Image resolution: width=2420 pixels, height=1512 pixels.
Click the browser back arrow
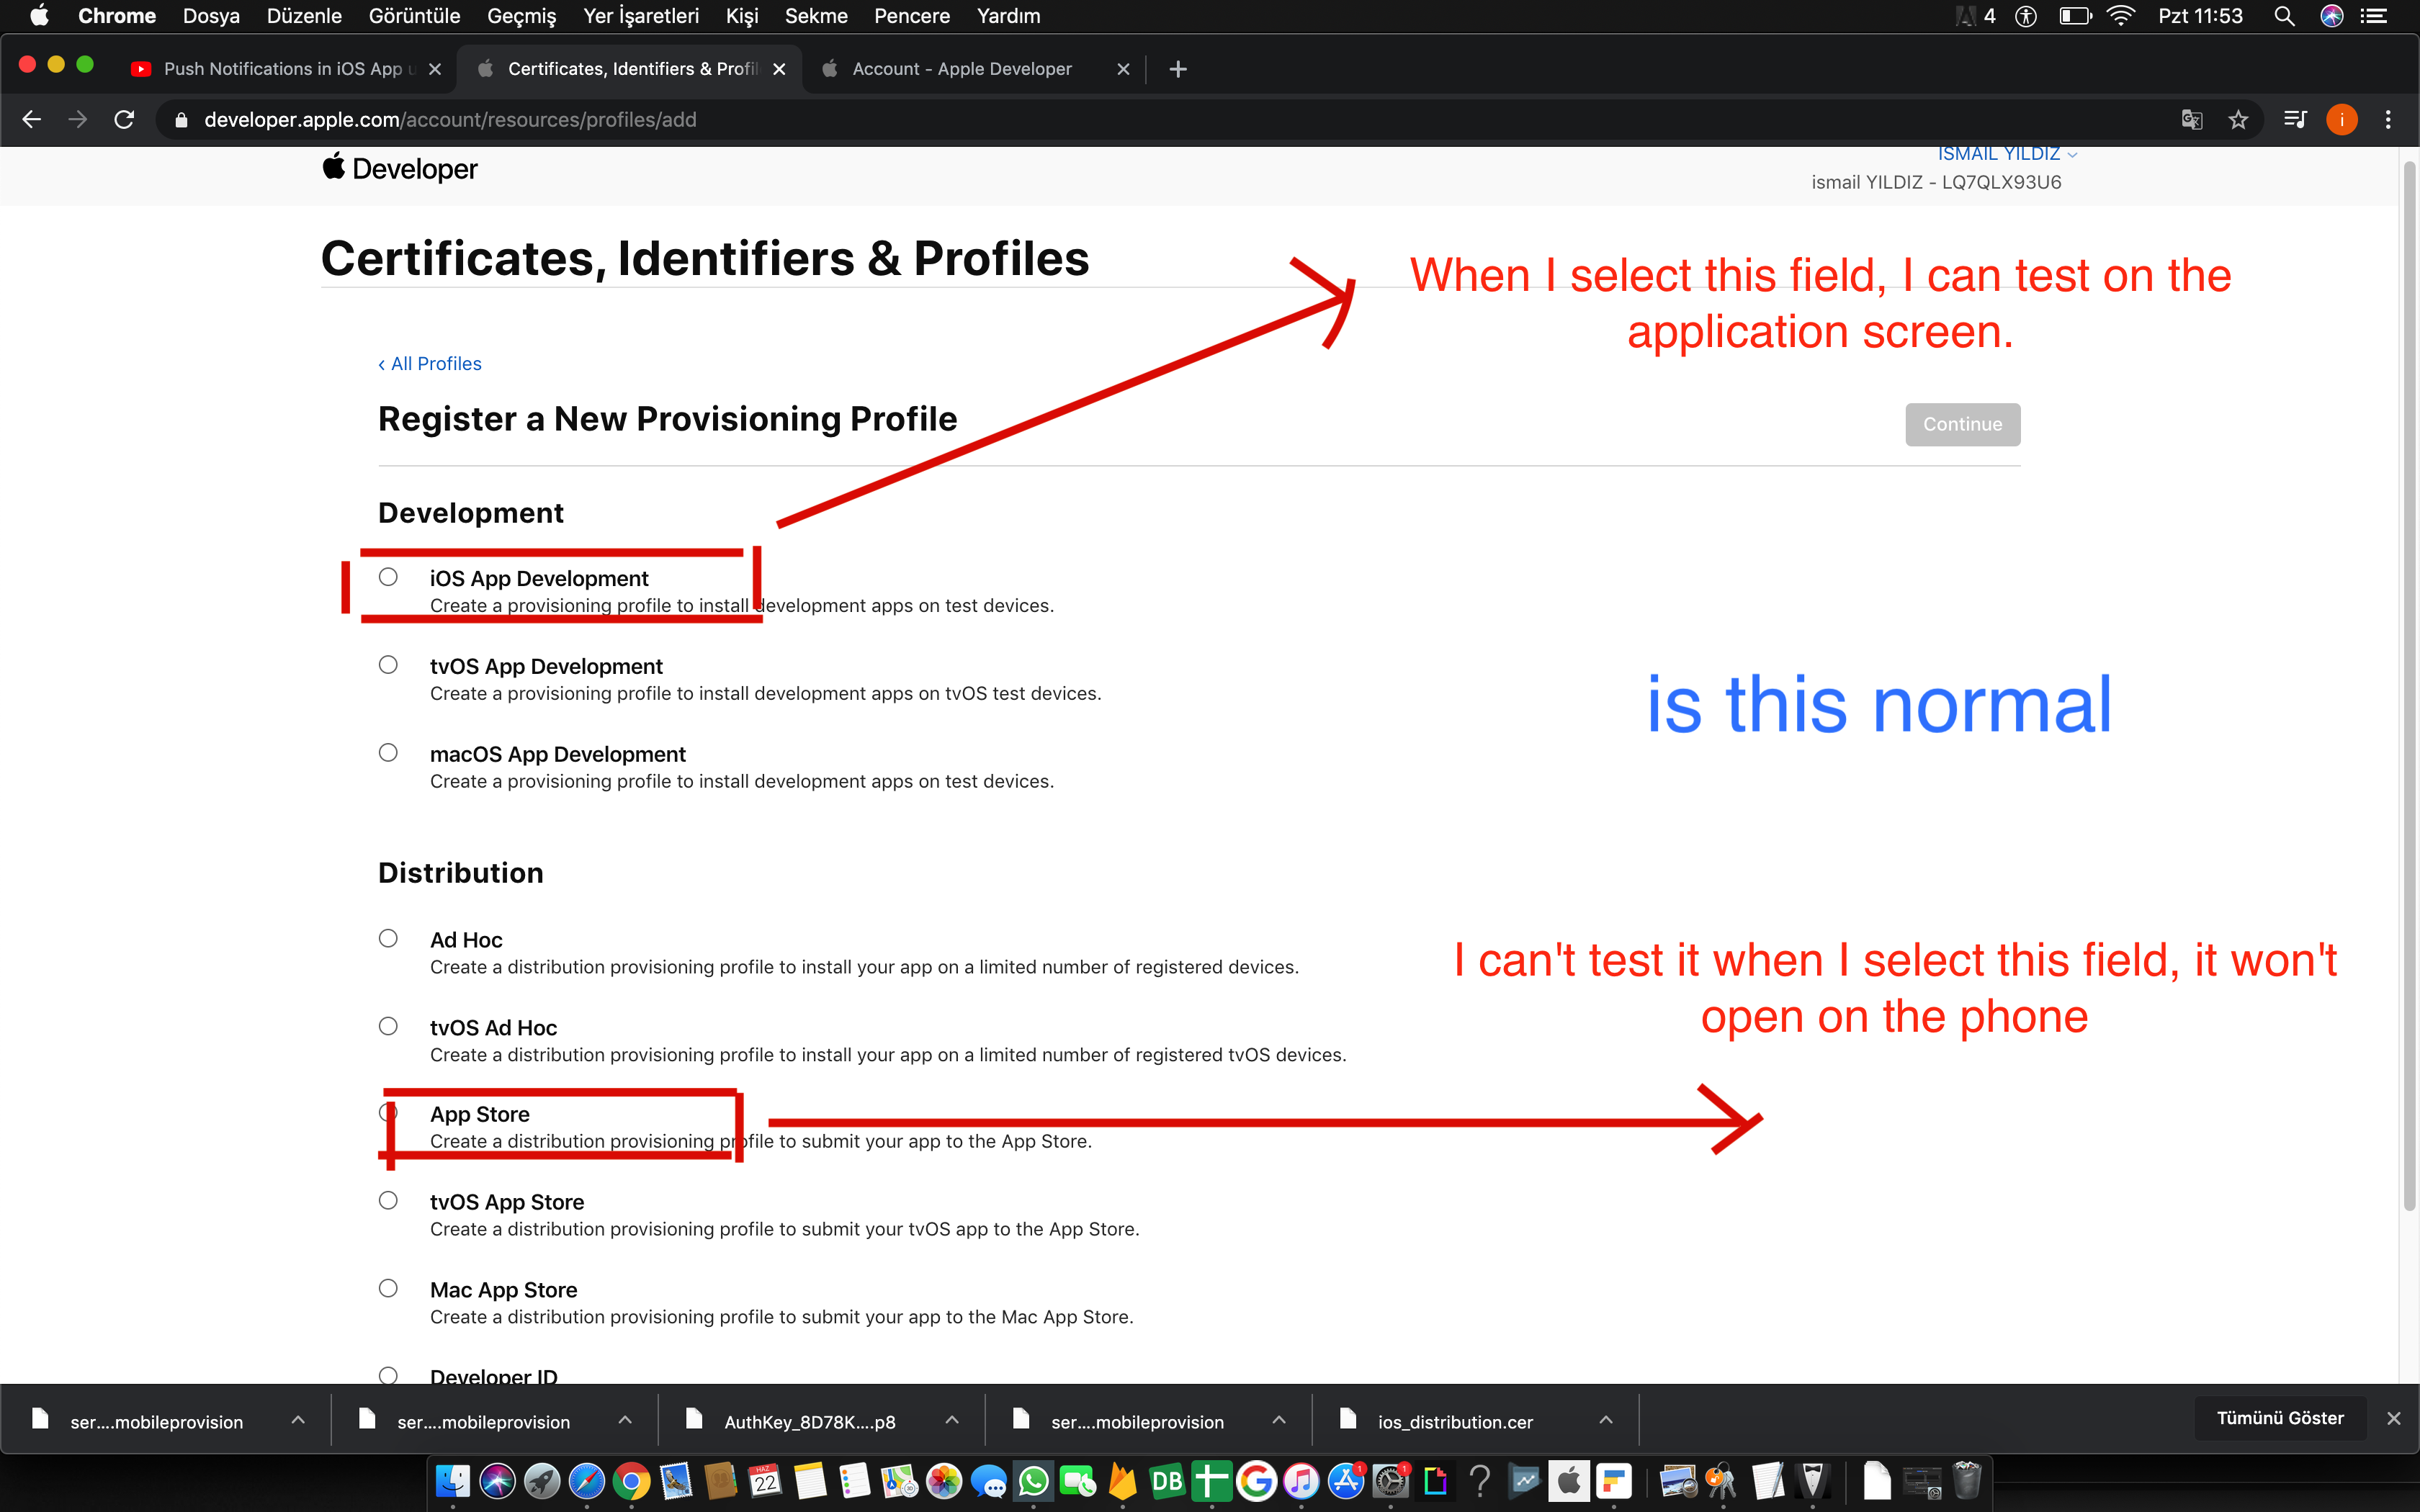pos(32,120)
